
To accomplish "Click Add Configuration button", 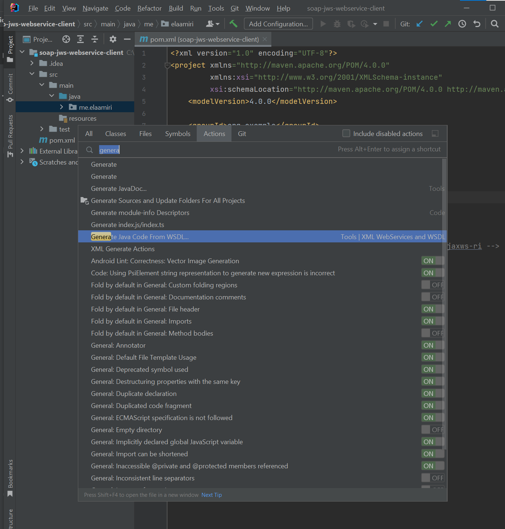I will tap(278, 24).
